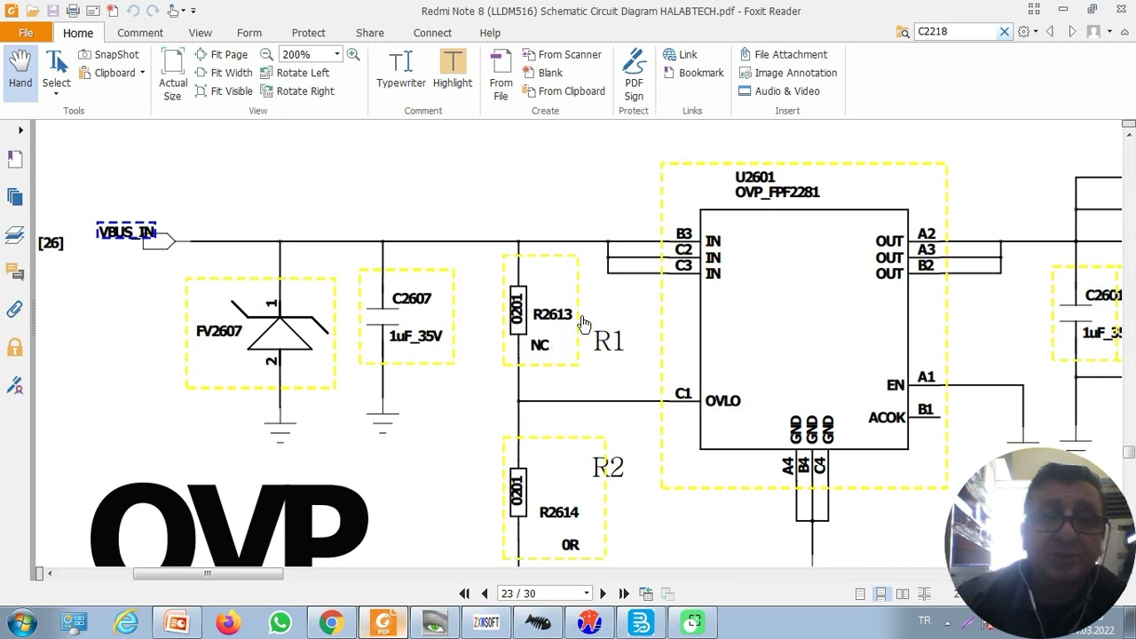Switch to single page view mode
1136x639 pixels.
(x=860, y=594)
